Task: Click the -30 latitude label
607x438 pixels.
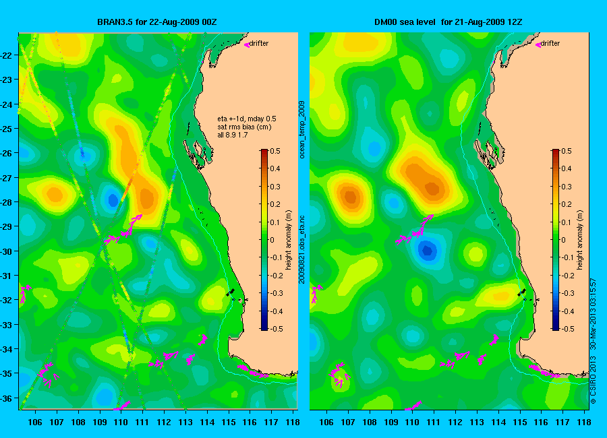Action: pos(7,251)
